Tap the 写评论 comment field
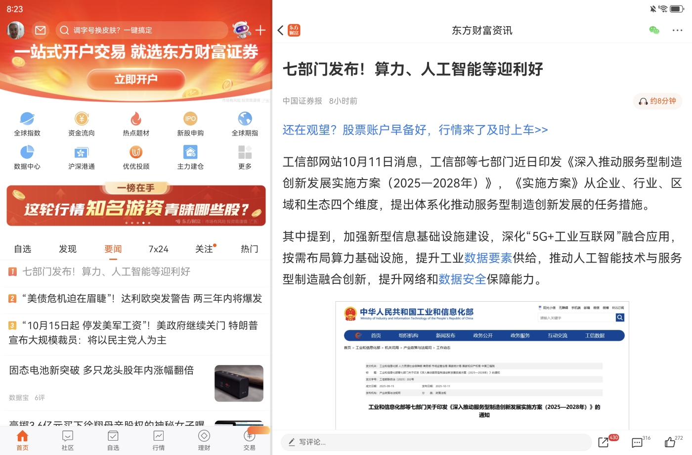Screen dimensions: 692x455 tap(436, 442)
